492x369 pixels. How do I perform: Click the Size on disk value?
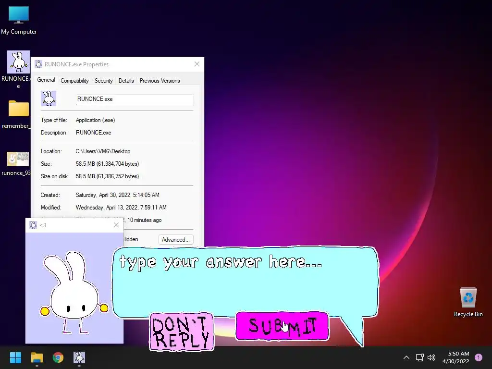[x=107, y=176]
